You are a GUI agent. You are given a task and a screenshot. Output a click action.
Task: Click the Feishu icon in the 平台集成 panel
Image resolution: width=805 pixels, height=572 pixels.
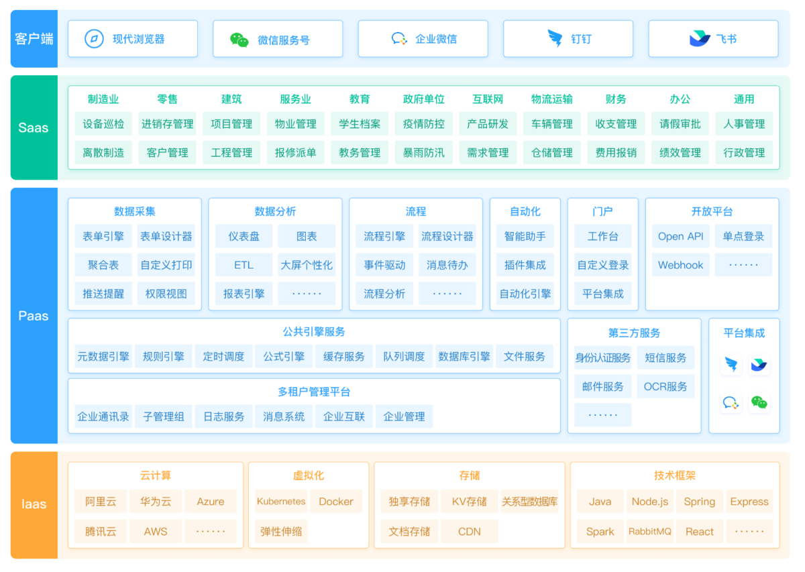(759, 365)
